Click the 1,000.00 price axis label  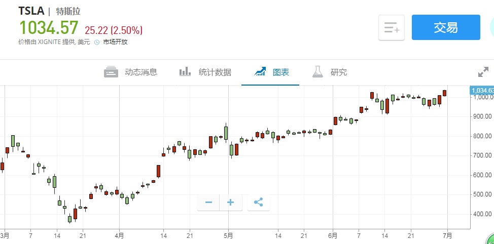482,97
